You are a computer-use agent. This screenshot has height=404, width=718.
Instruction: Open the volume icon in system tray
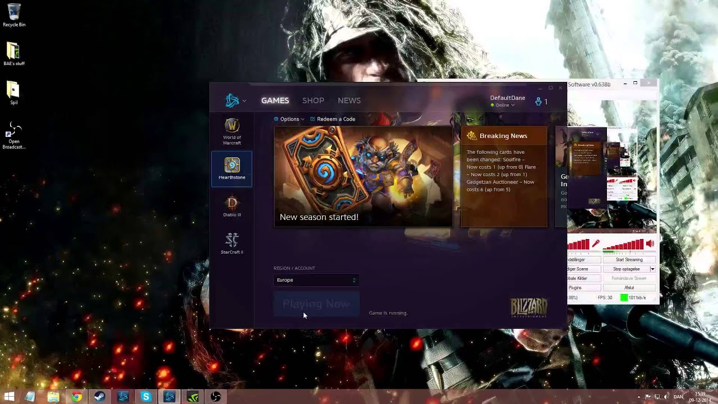click(x=665, y=397)
